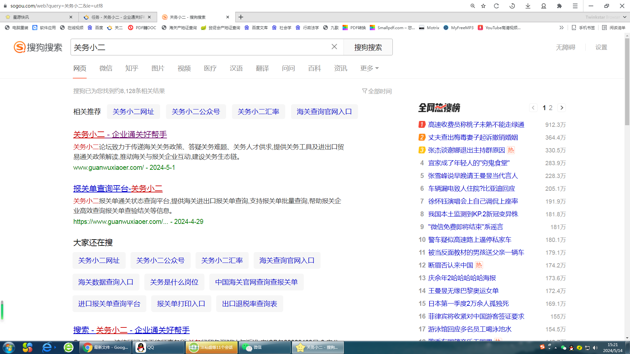Open hot search 高速收费员称桃子未熟不能走绿通
The width and height of the screenshot is (630, 354).
(x=476, y=125)
